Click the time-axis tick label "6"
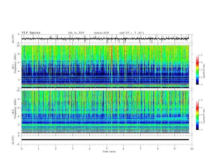 [x=124, y=149]
